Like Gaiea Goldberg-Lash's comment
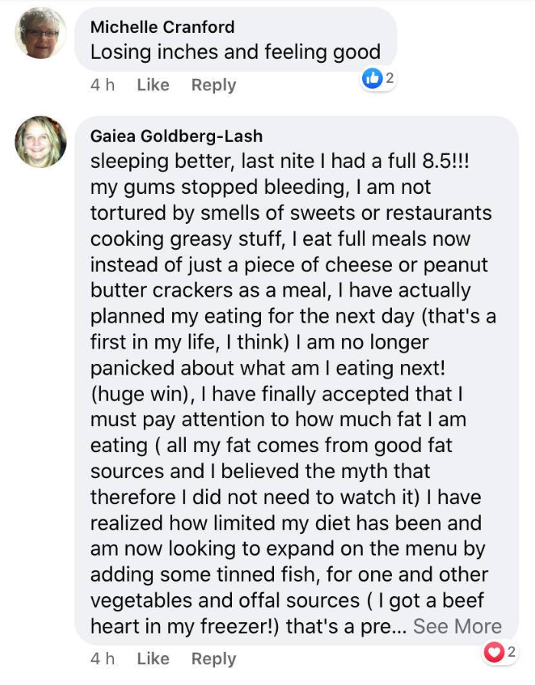This screenshot has height=685, width=535. pos(153,658)
